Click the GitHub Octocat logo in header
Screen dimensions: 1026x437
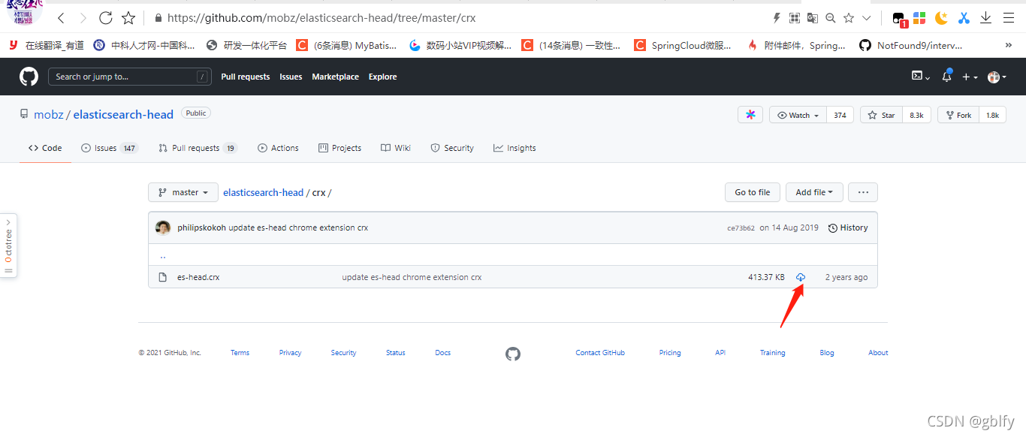pos(29,77)
